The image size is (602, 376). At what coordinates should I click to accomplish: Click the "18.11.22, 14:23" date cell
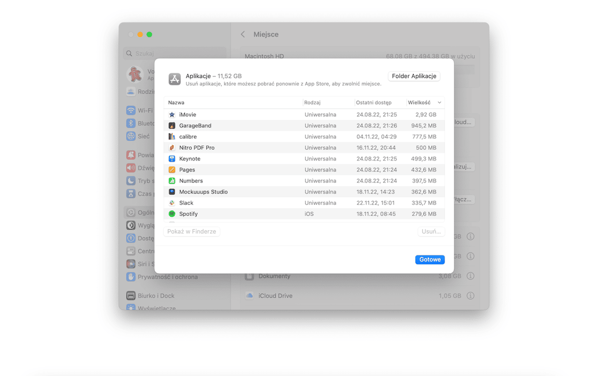377,192
